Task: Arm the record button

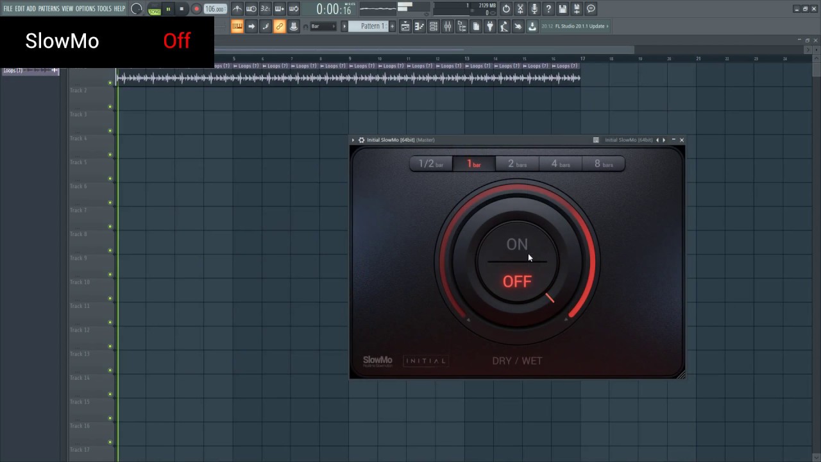Action: [x=196, y=9]
